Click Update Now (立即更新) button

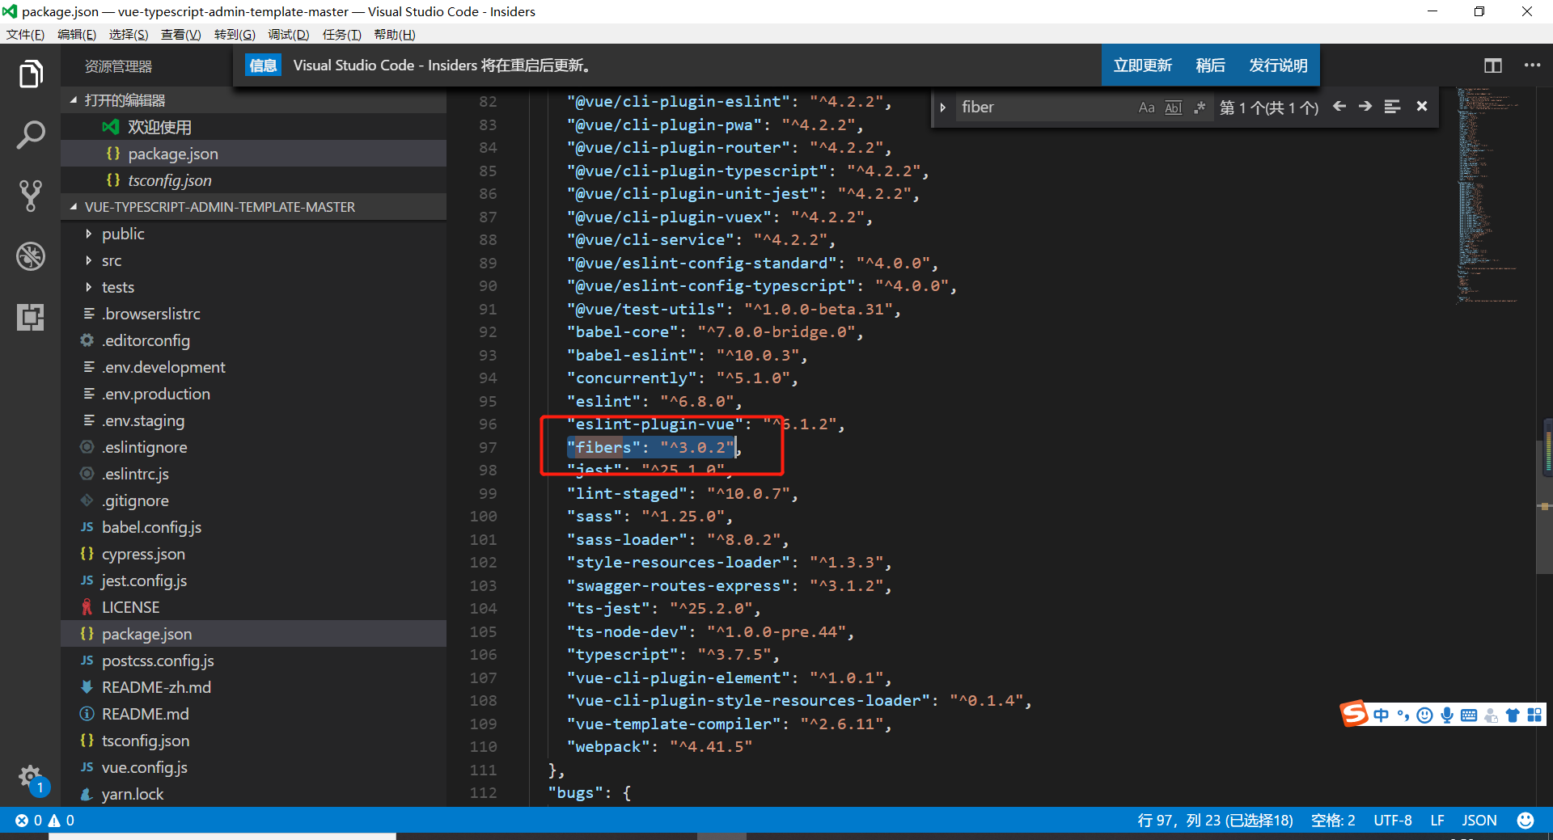[1142, 65]
